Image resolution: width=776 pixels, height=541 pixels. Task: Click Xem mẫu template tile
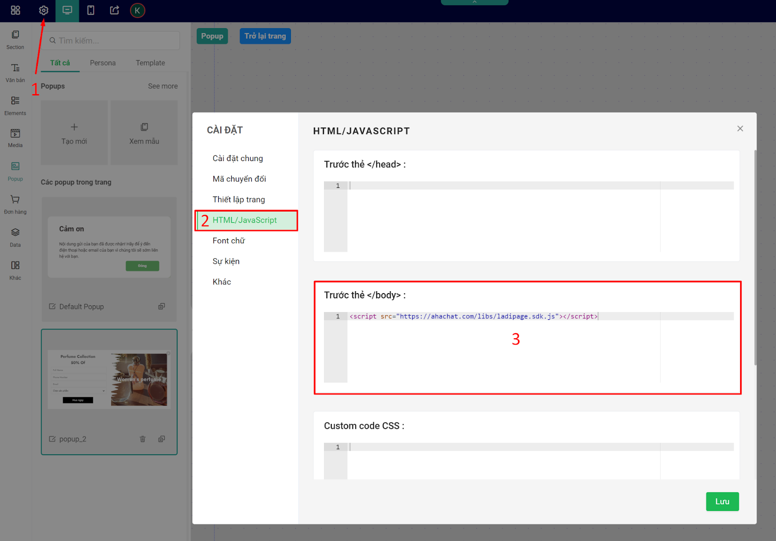click(144, 132)
